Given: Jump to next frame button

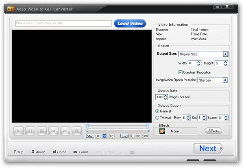Looking at the screenshot, I should (65, 131).
